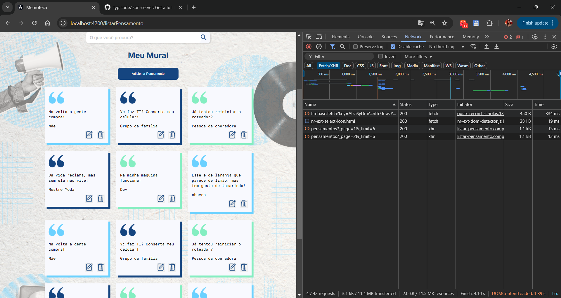Bookmark this page with the star icon

click(444, 23)
